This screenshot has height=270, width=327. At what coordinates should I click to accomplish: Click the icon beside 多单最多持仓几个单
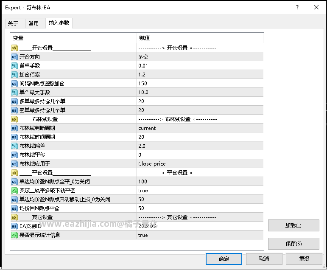click(x=14, y=101)
